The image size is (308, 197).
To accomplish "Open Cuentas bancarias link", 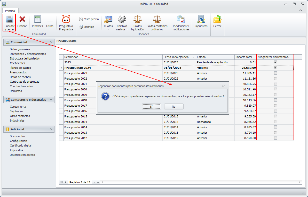I will [21, 86].
